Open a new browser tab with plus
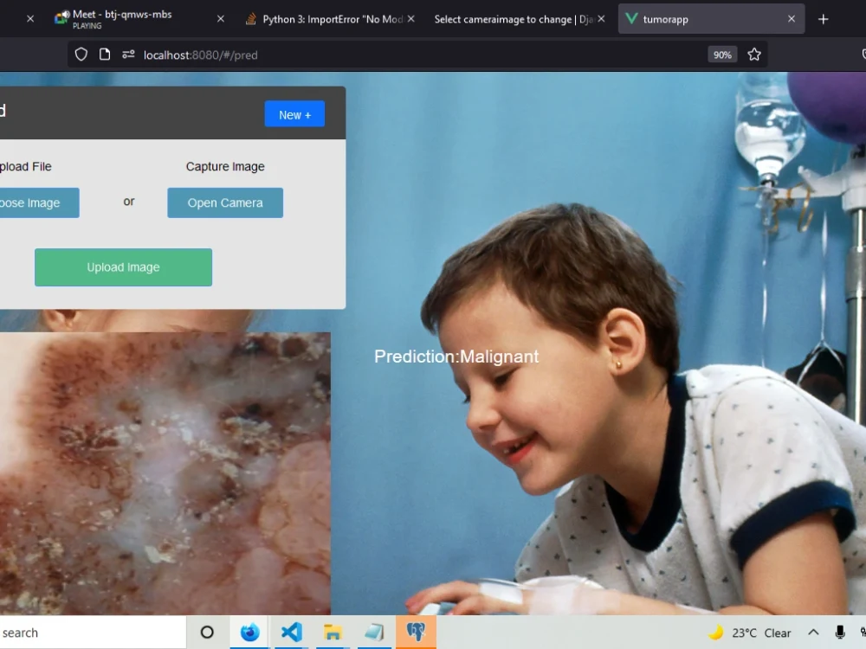This screenshot has height=649, width=866. (x=823, y=19)
